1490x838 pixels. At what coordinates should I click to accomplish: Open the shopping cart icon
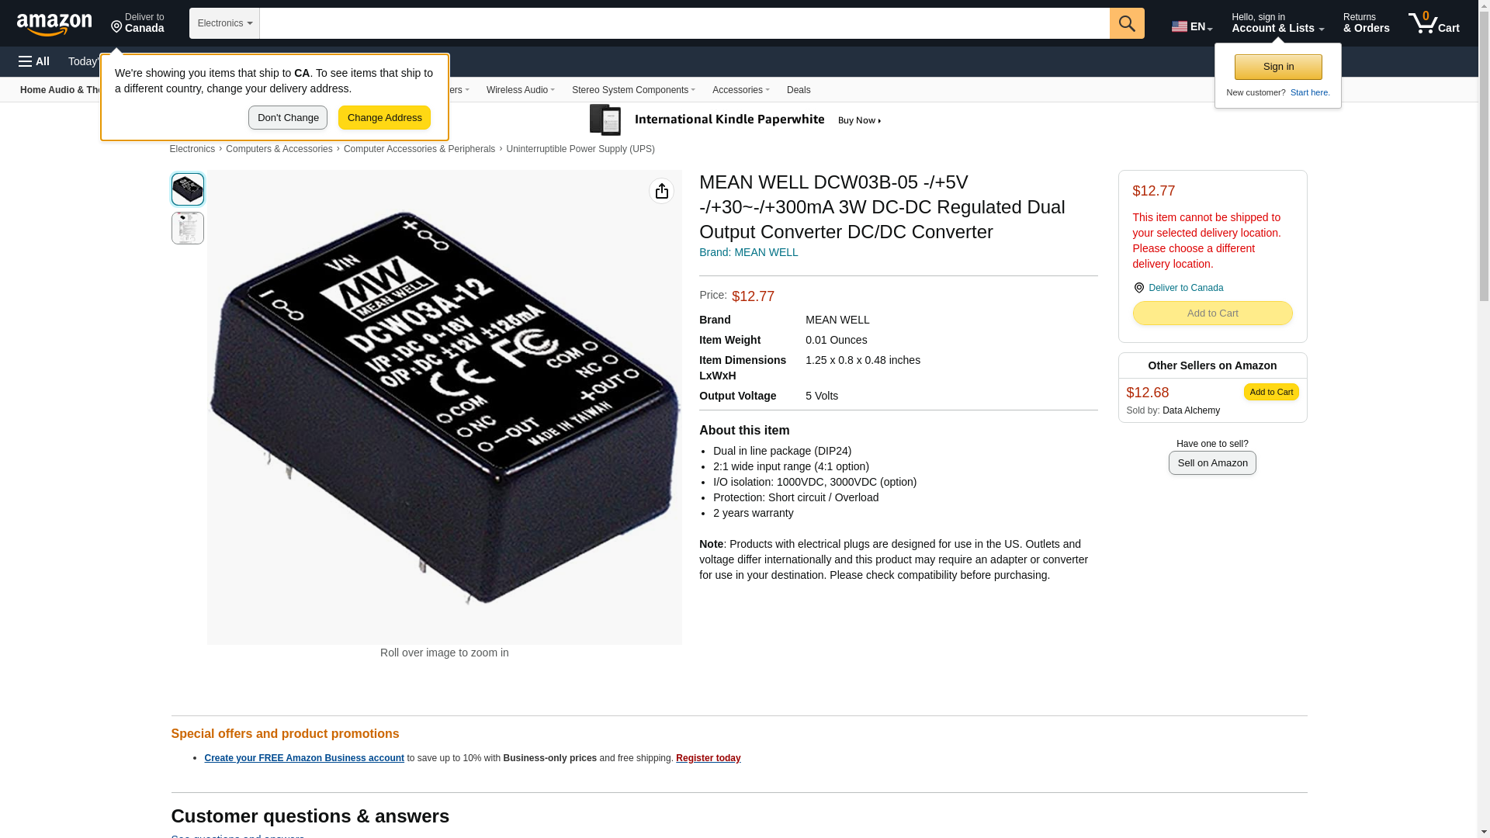(1434, 23)
